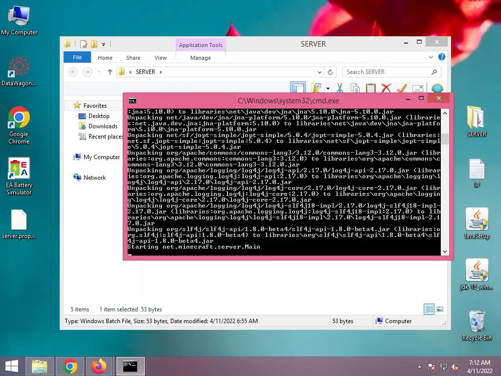Select the IP text file on the desktop
Viewport: 501px width, 376px height.
477,173
